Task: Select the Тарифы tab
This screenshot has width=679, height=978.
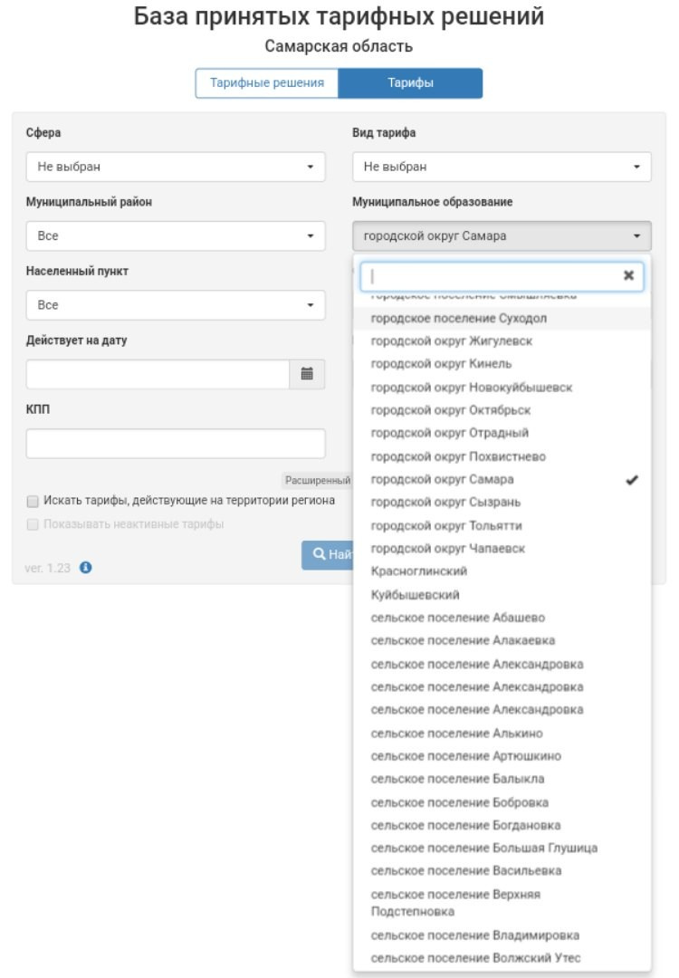Action: point(410,83)
